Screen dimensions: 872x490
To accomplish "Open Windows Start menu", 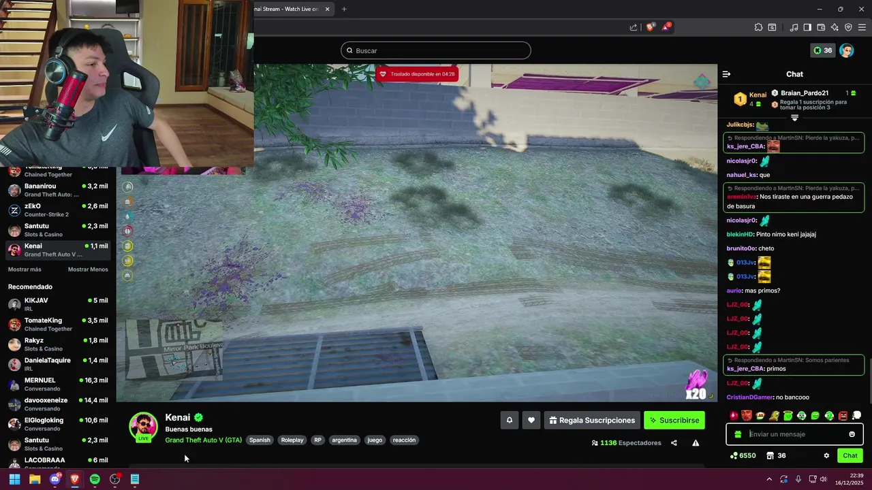I will [14, 479].
